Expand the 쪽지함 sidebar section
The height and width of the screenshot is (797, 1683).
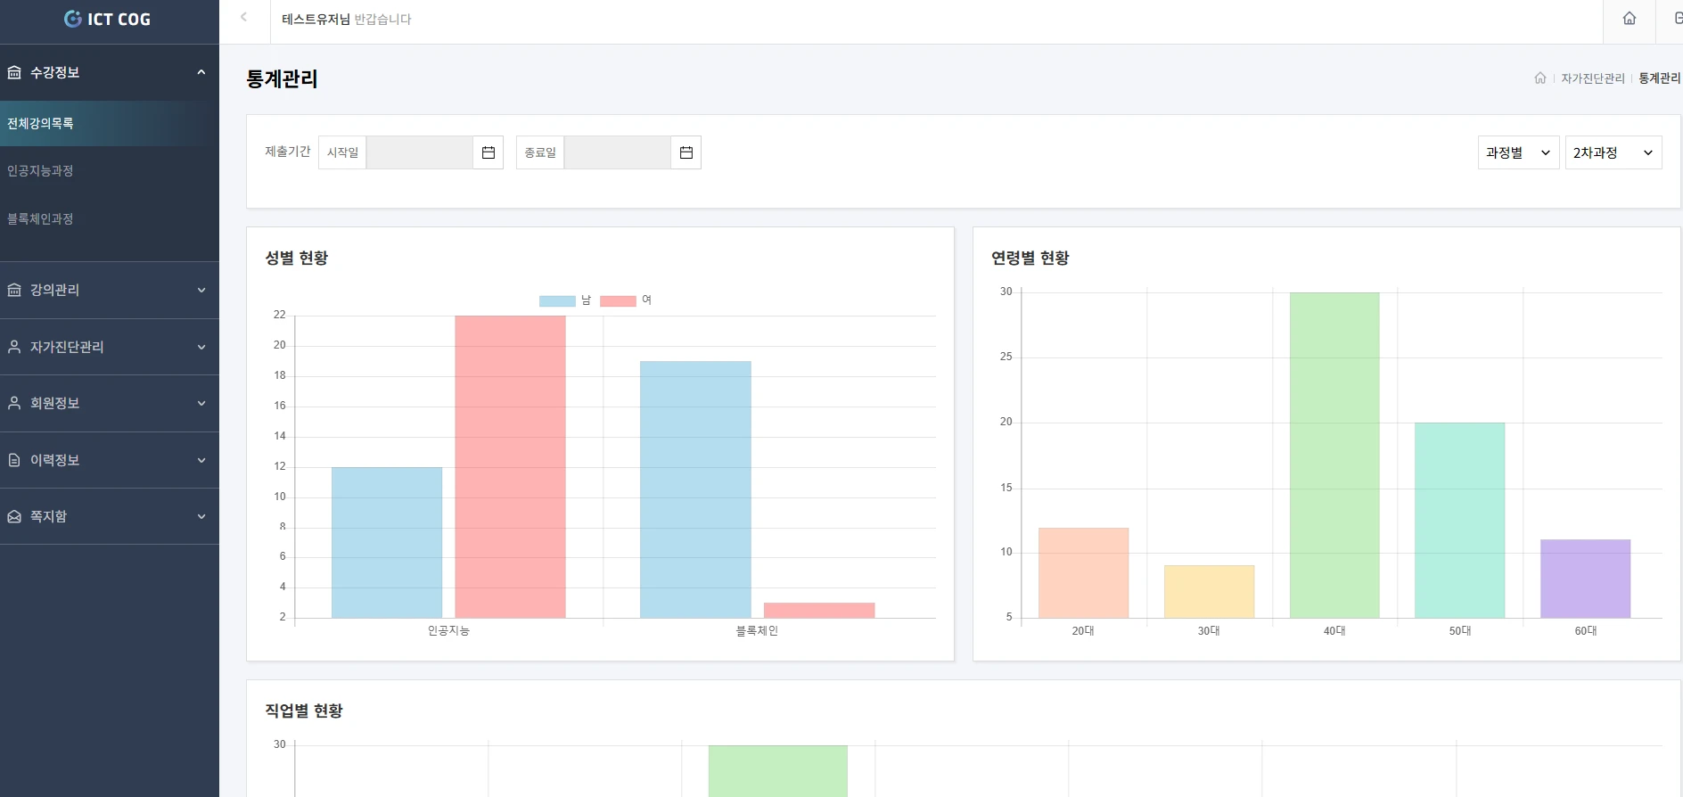(109, 516)
